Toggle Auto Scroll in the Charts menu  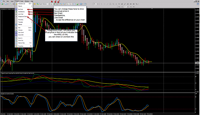tap(24, 33)
